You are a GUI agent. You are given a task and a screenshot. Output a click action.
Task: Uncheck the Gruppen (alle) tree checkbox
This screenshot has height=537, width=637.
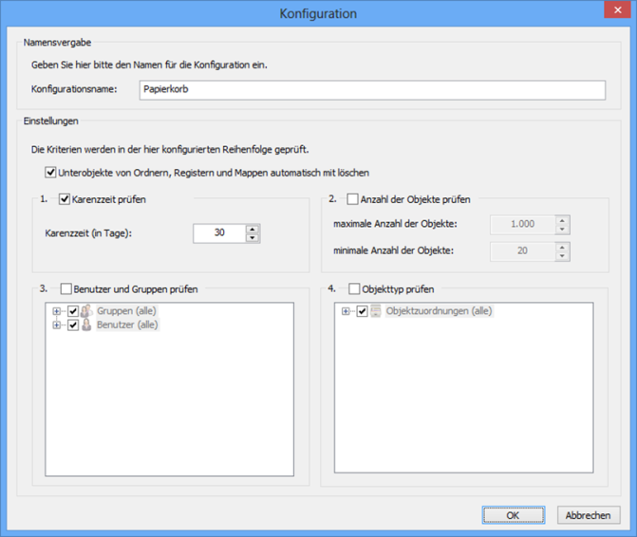[72, 311]
